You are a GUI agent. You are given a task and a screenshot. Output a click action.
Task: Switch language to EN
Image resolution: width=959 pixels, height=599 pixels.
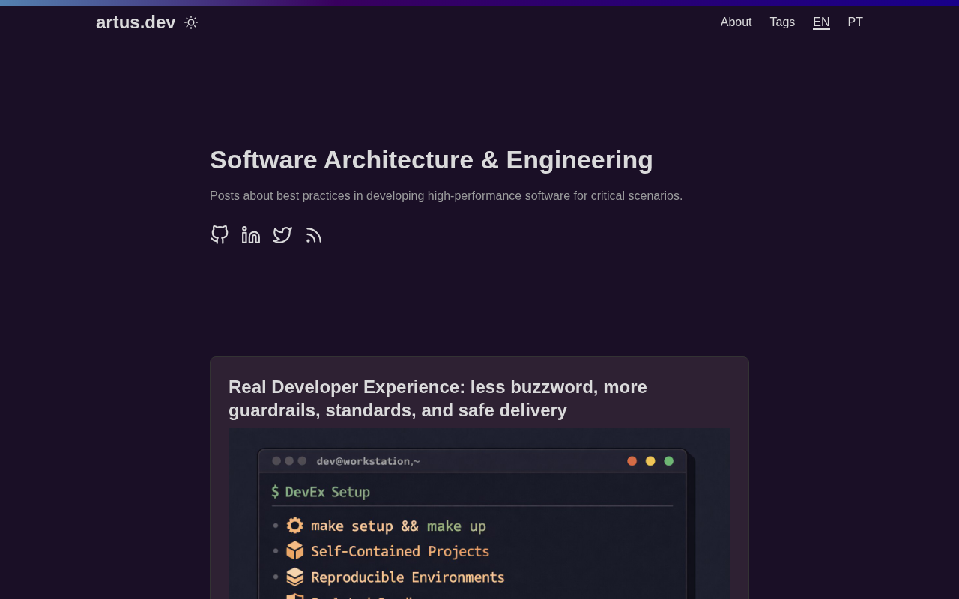point(821,22)
